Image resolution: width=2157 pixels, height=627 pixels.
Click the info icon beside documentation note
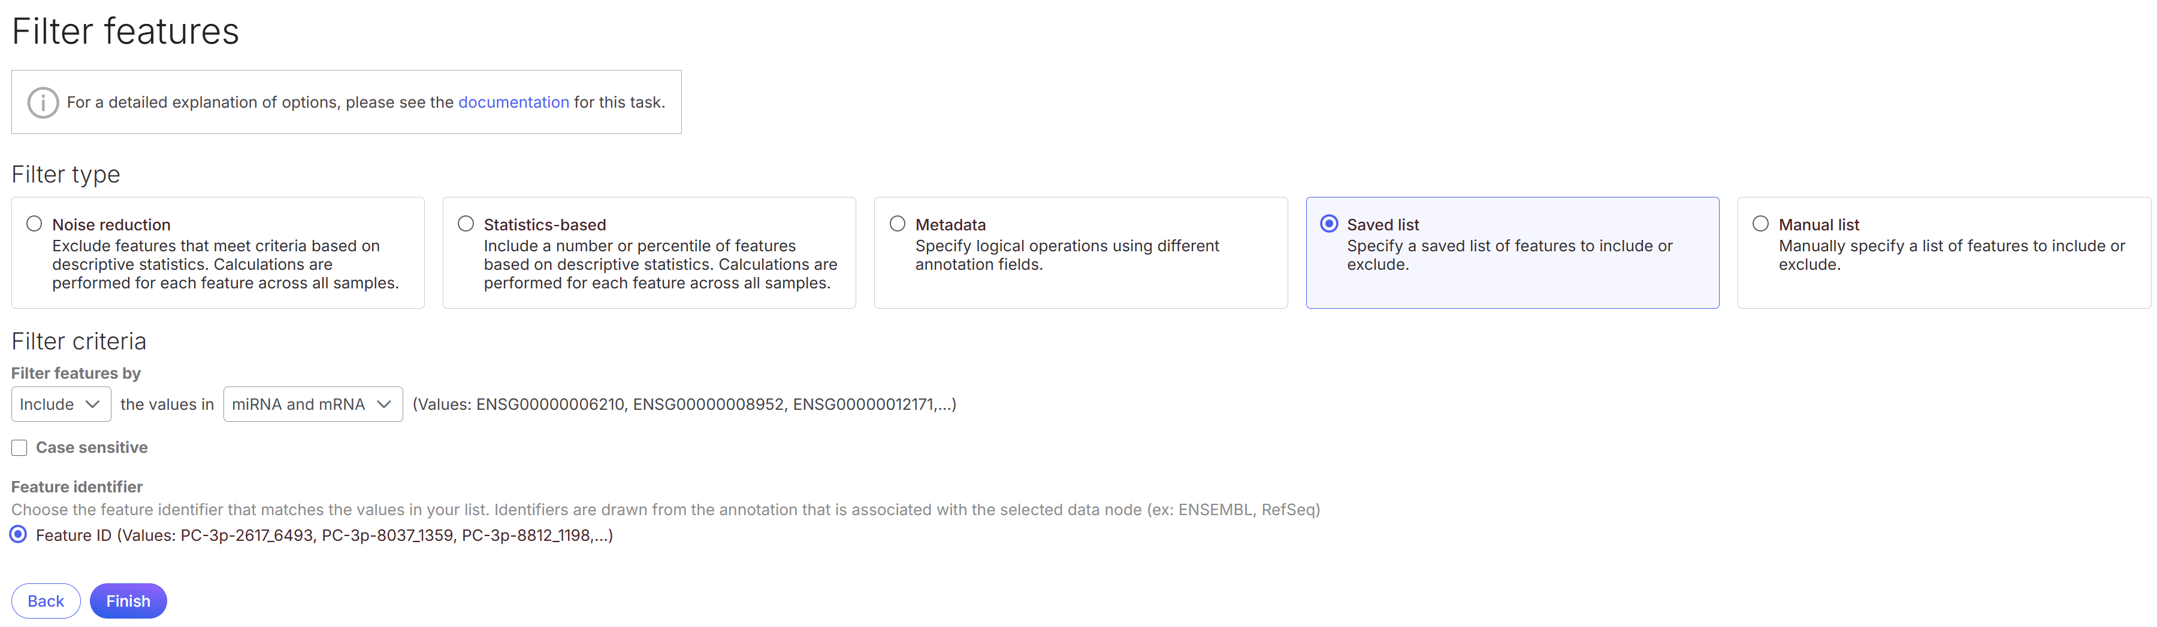pyautogui.click(x=43, y=103)
